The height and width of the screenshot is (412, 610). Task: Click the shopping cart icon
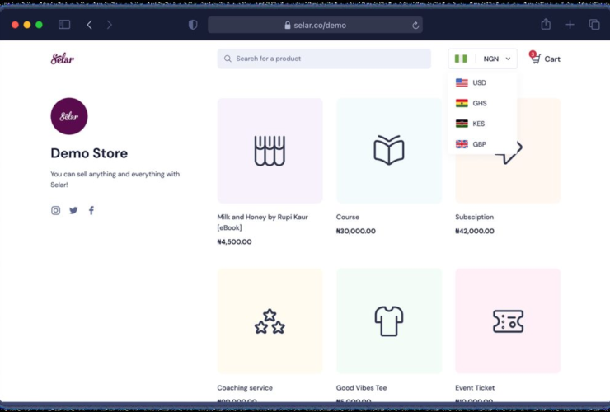click(x=535, y=59)
